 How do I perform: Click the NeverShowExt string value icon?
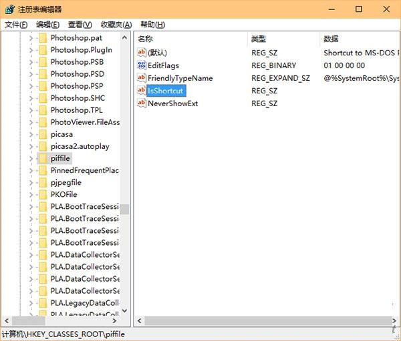coord(141,103)
